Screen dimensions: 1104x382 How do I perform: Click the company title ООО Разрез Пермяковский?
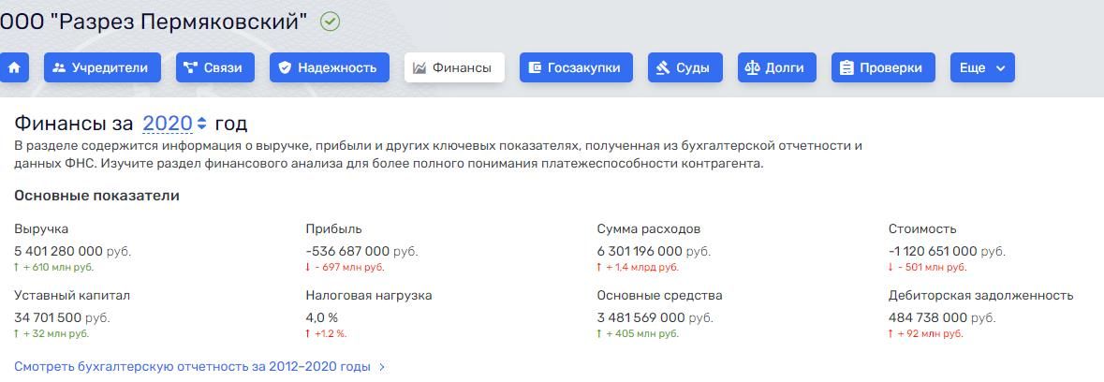(154, 22)
